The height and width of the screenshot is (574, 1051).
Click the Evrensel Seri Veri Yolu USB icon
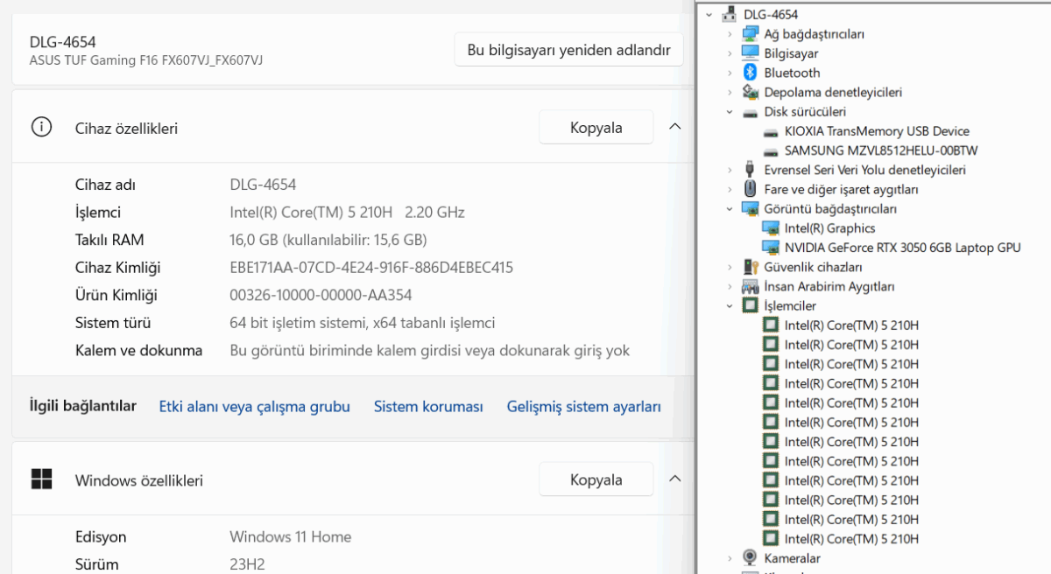coord(750,170)
